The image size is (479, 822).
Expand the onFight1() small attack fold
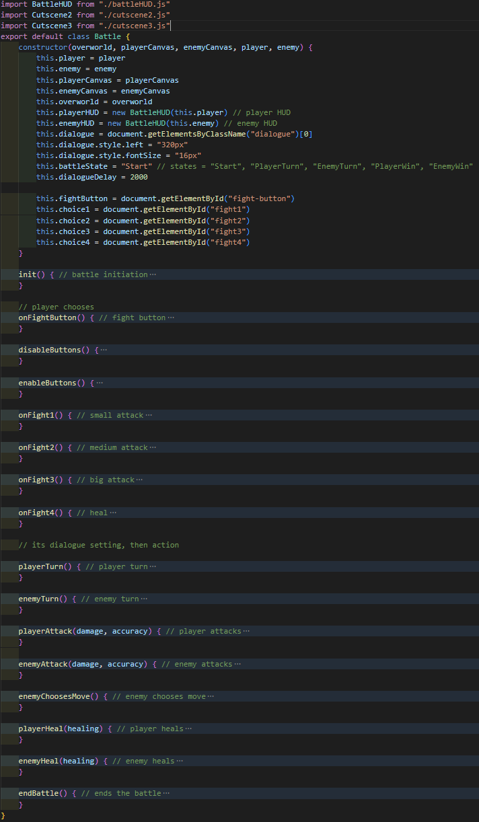[x=149, y=415]
